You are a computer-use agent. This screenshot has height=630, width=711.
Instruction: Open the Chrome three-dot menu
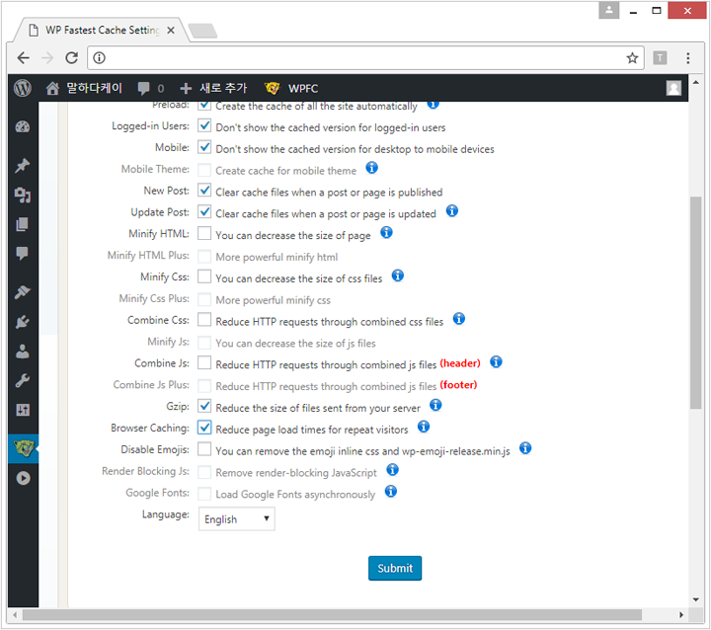tap(688, 58)
